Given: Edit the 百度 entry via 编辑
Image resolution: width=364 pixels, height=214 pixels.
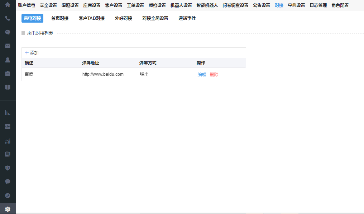Looking at the screenshot, I should pyautogui.click(x=202, y=74).
